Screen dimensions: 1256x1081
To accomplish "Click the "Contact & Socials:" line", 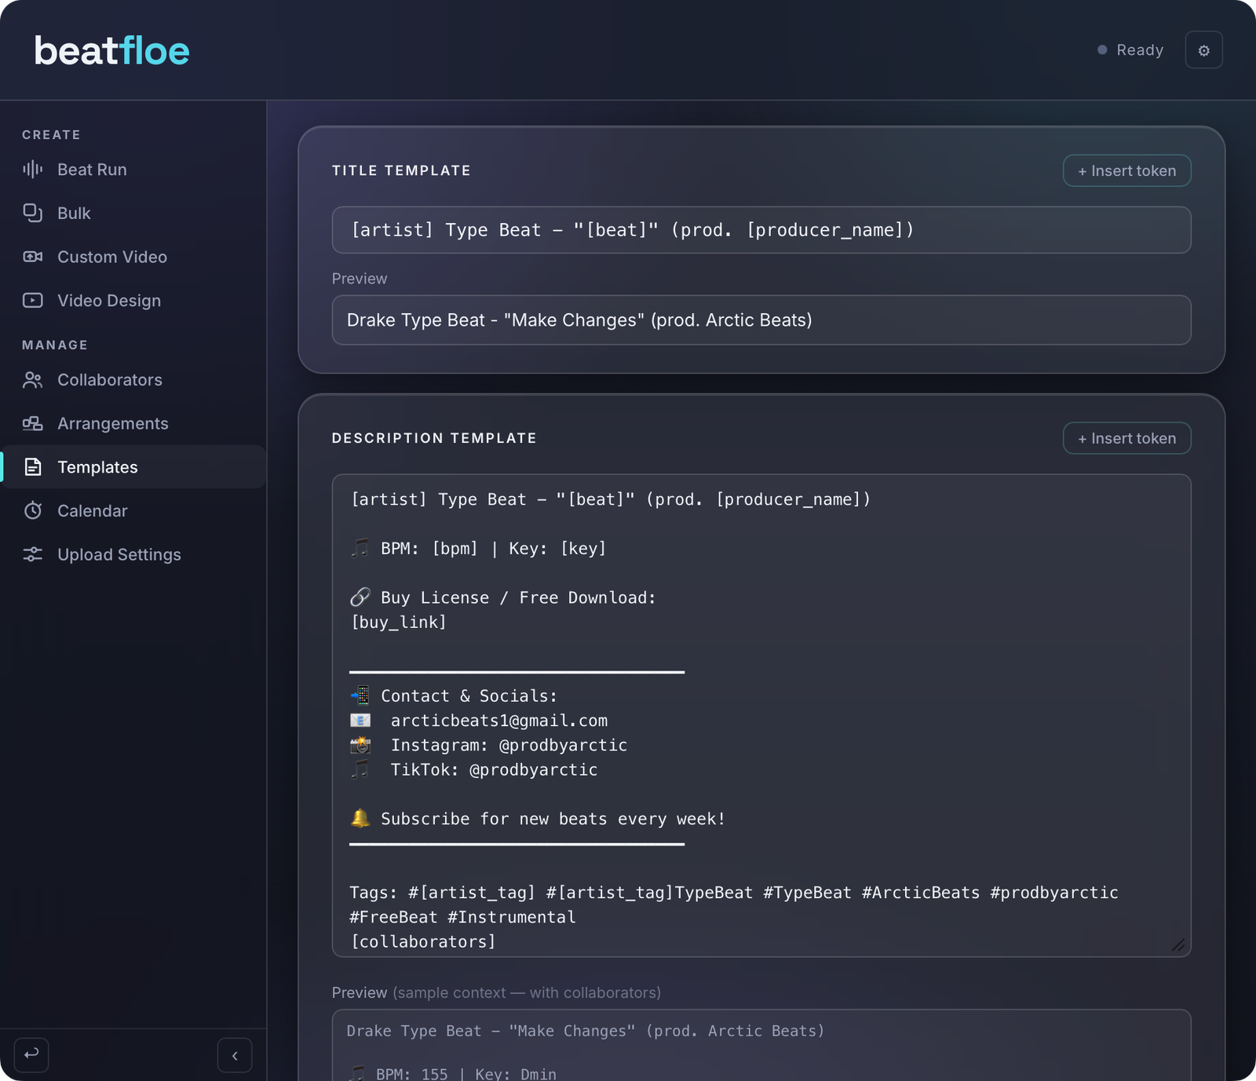I will tap(454, 696).
